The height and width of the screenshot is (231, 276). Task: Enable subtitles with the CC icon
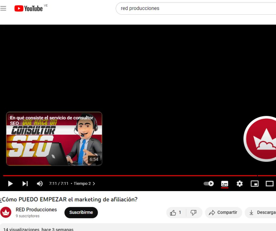point(225,184)
